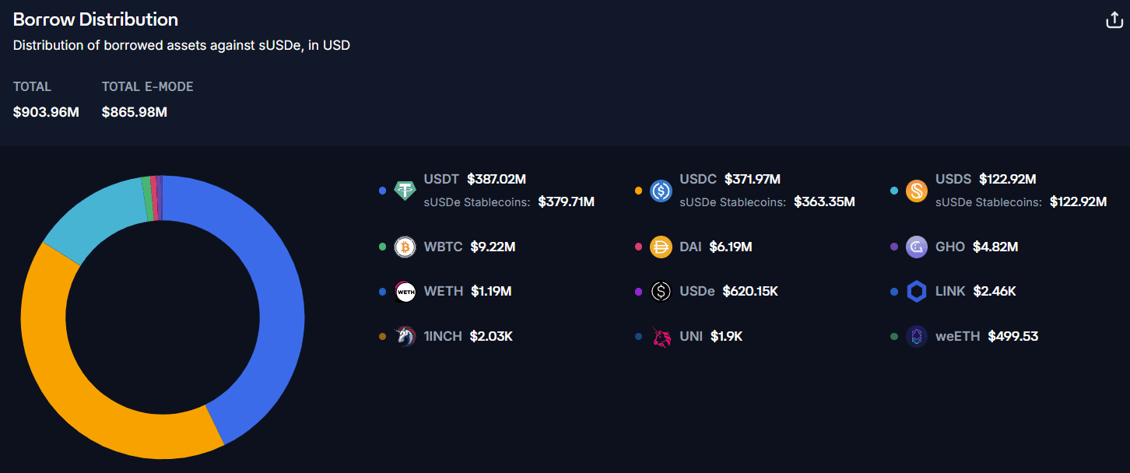
Task: Click the weETH token icon
Action: click(917, 337)
